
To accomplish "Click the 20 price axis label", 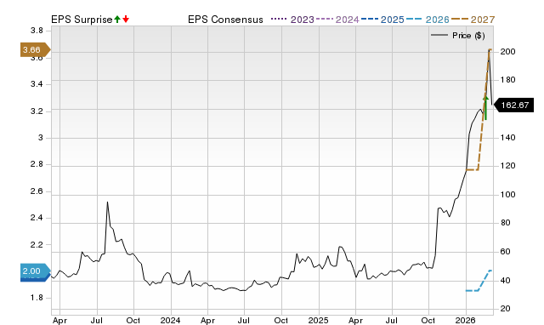I will 506,308.
